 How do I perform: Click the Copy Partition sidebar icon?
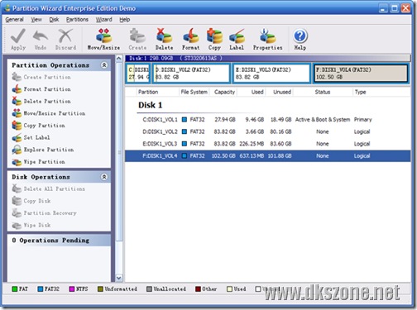17,126
